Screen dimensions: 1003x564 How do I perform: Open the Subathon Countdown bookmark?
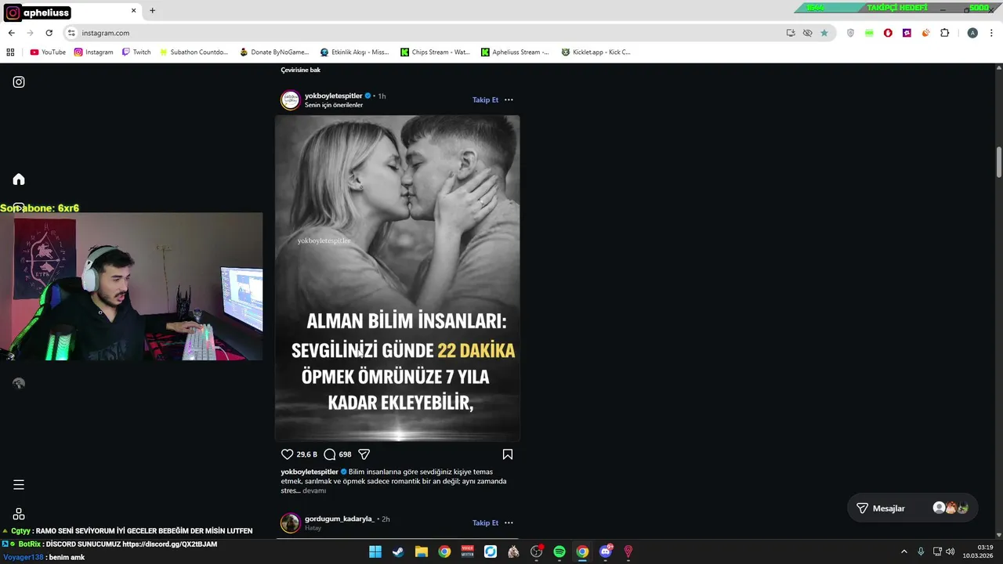(194, 52)
